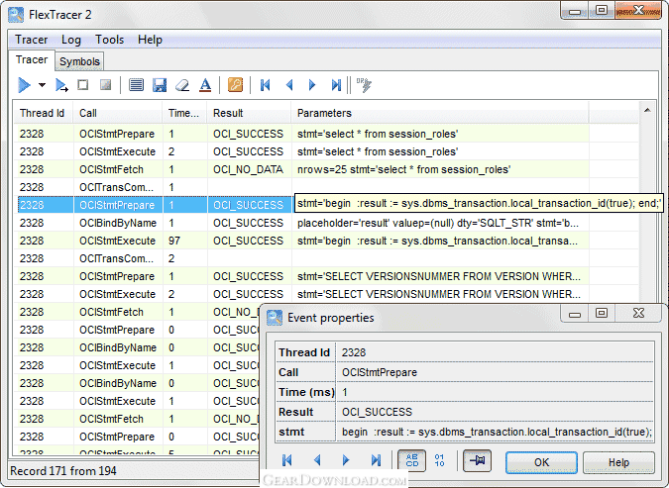Click the grayed pause square toolbar icon
This screenshot has width=669, height=488.
(105, 85)
